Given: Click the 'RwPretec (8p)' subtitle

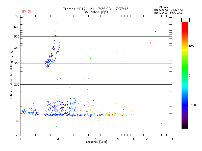Looking at the screenshot, I should 96,12.
